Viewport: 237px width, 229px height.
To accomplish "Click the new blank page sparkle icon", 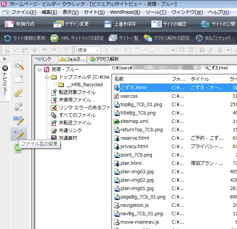I will point(18,79).
